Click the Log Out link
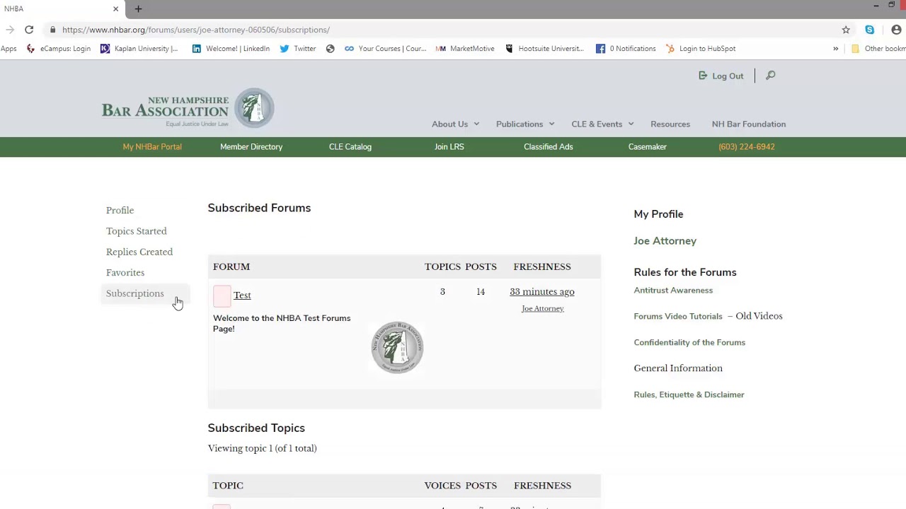This screenshot has height=509, width=906. pos(721,76)
